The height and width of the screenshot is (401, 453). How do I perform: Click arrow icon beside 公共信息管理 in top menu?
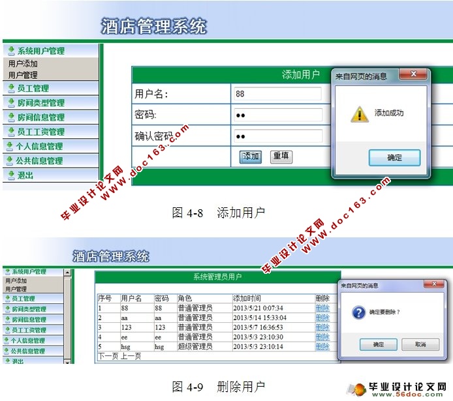pos(10,160)
